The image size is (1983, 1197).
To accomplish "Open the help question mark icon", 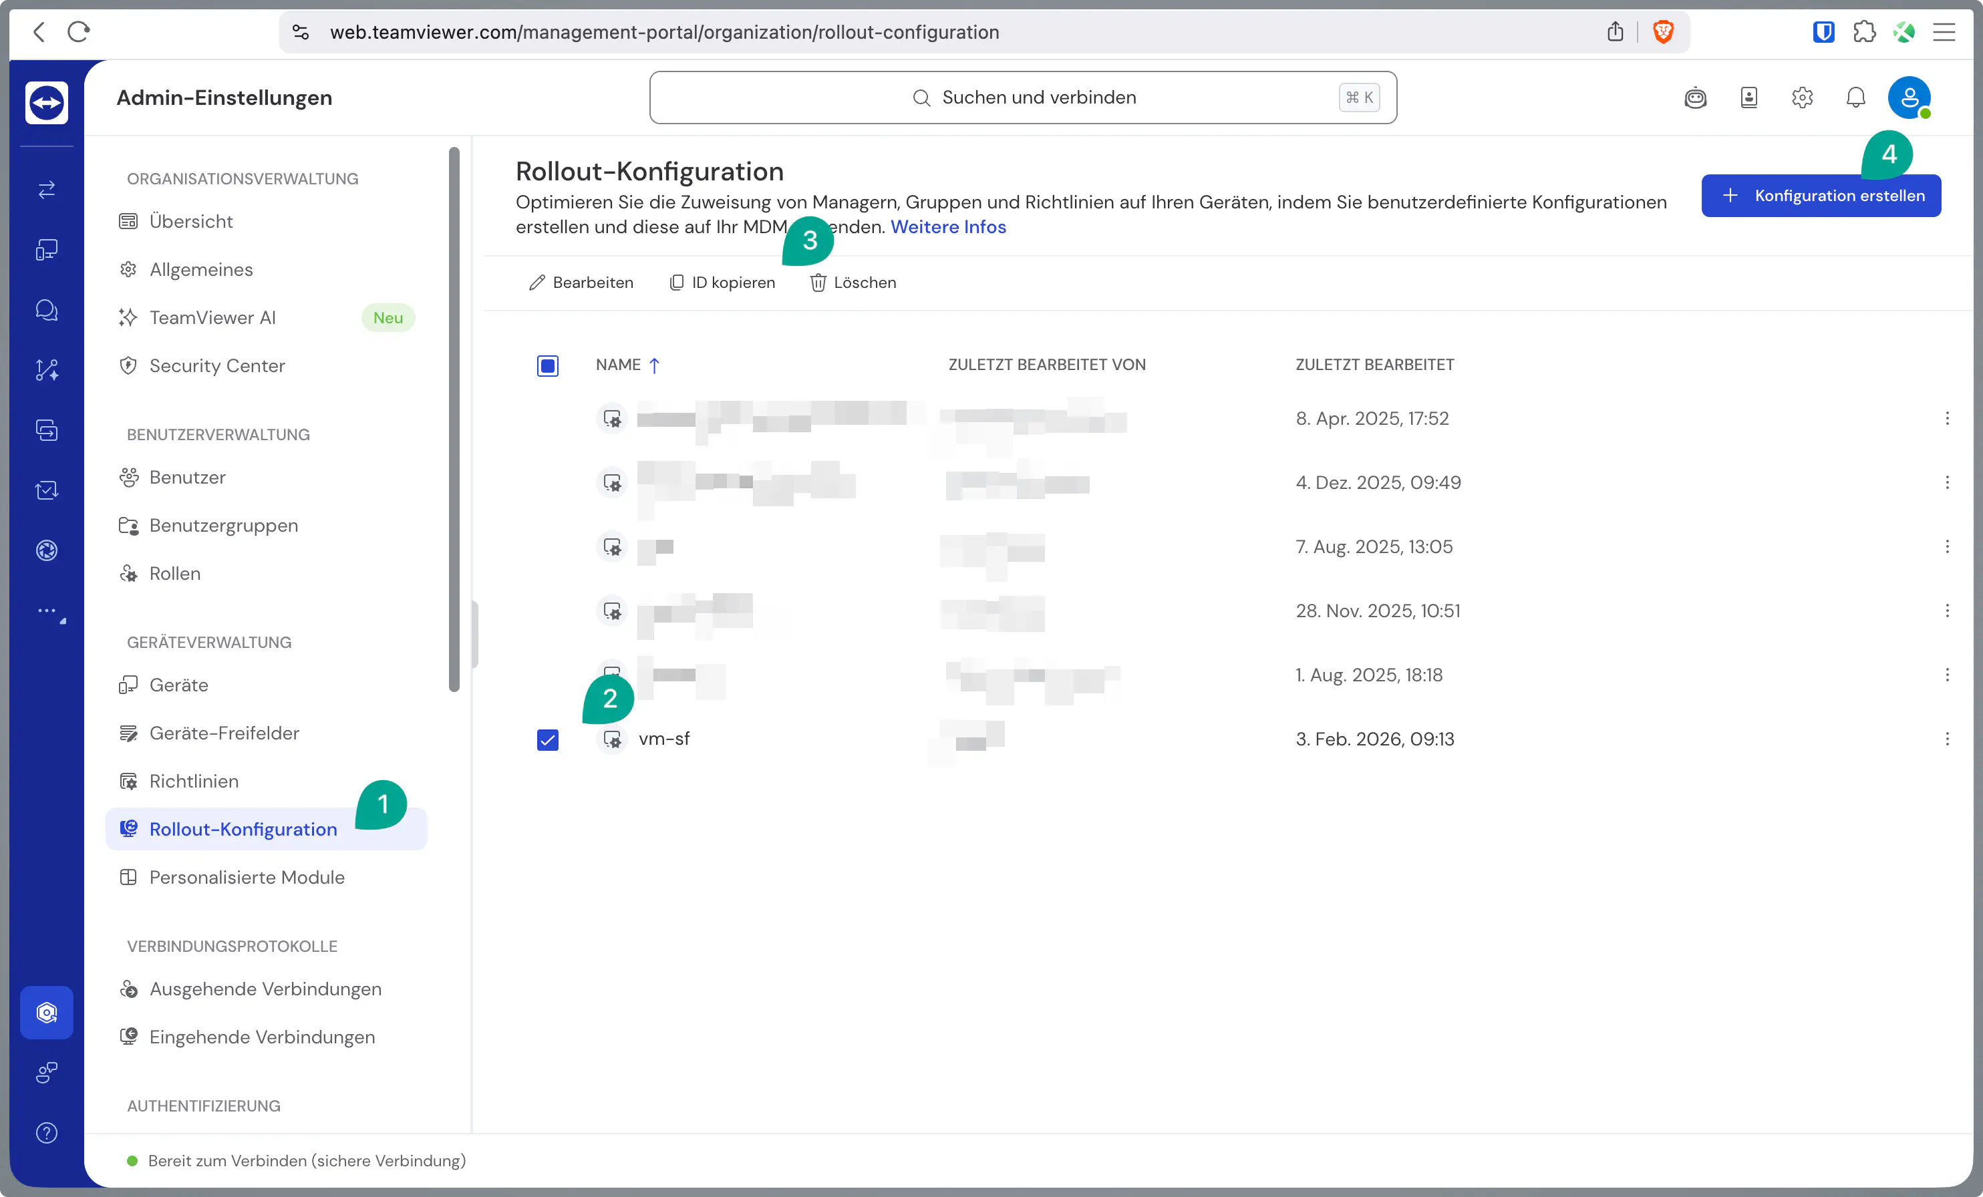I will (46, 1133).
